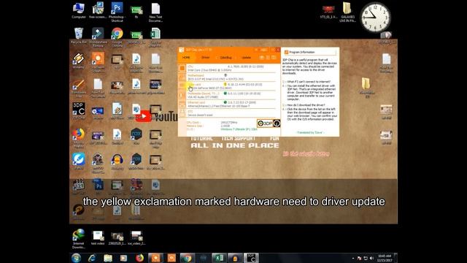467x263 pixels.
Task: Click the volume icon in system tray
Action: (x=371, y=258)
